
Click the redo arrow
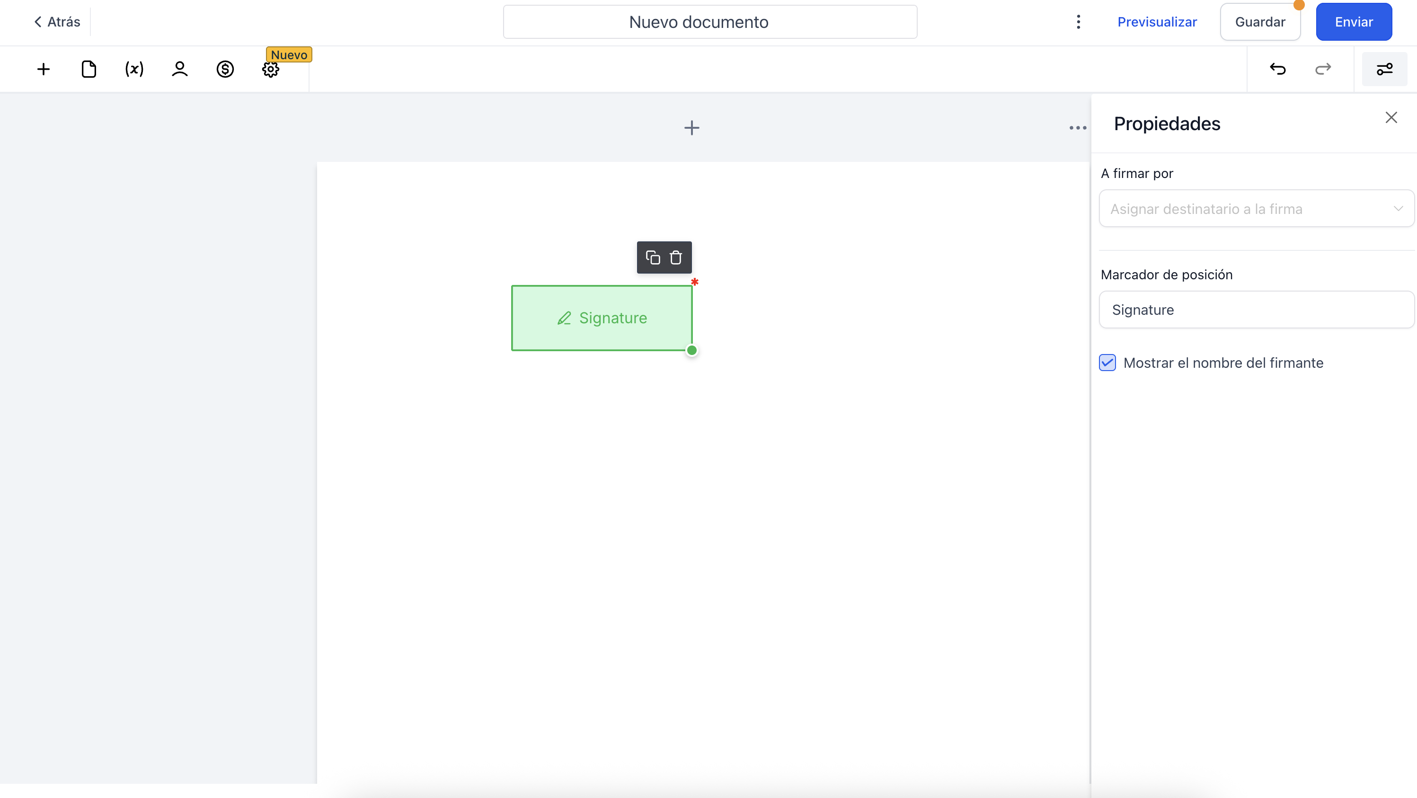pyautogui.click(x=1323, y=69)
